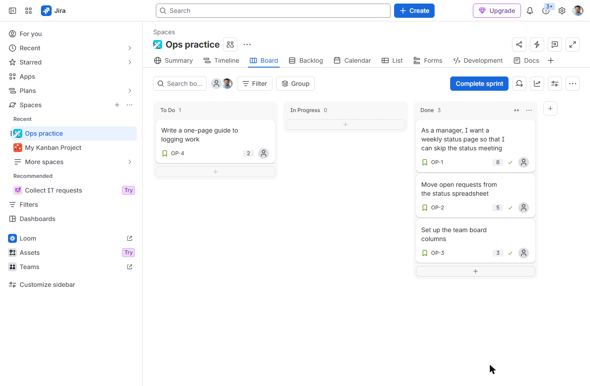590x386 pixels.
Task: Switch to the Timeline tab
Action: click(x=221, y=60)
